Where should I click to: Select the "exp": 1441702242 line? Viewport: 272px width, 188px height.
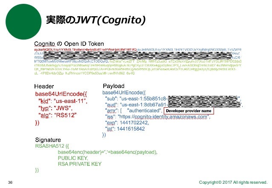tap(127, 123)
